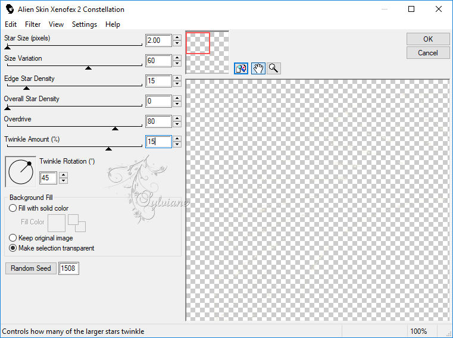The image size is (453, 338).
Task: Click the Edge Star Density value field
Action: pos(158,81)
